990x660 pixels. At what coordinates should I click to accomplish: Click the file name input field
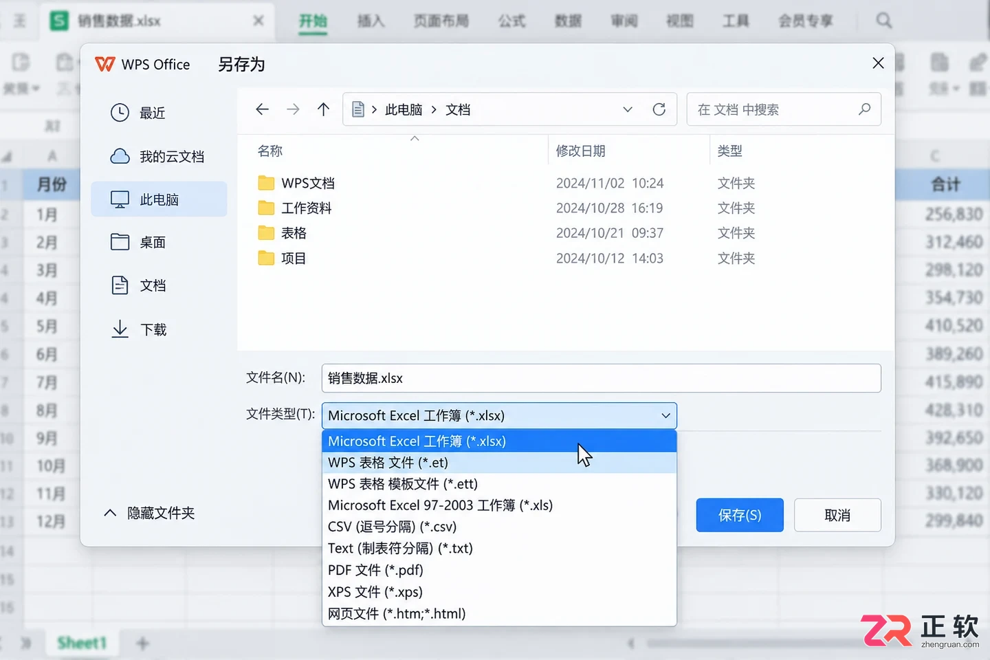tap(601, 378)
